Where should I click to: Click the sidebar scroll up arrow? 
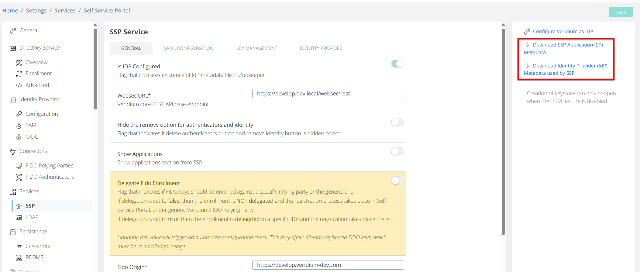[x=95, y=25]
